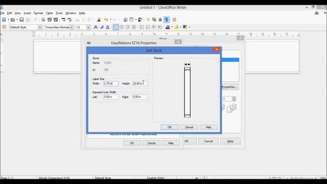This screenshot has height=184, width=327.
Task: Click the Bullets list icon
Action: 148,27
